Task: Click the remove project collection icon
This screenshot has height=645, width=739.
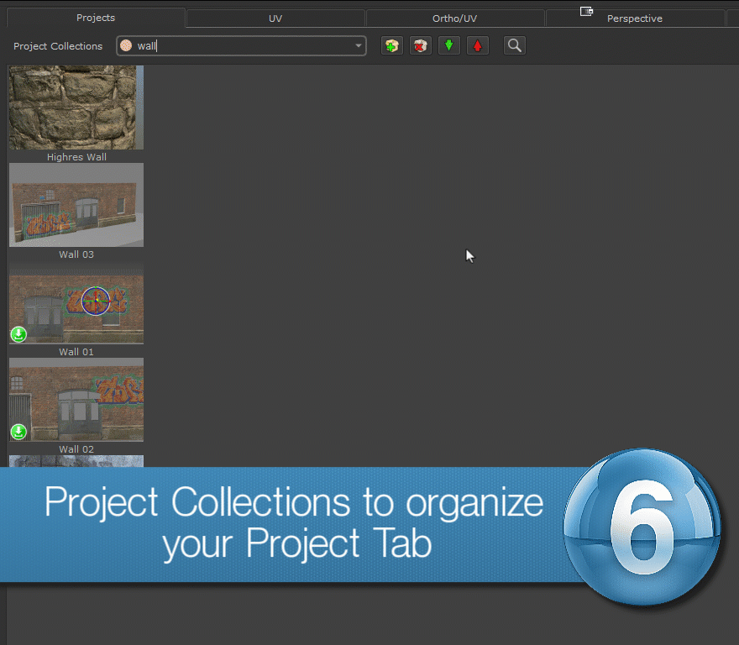Action: click(420, 46)
